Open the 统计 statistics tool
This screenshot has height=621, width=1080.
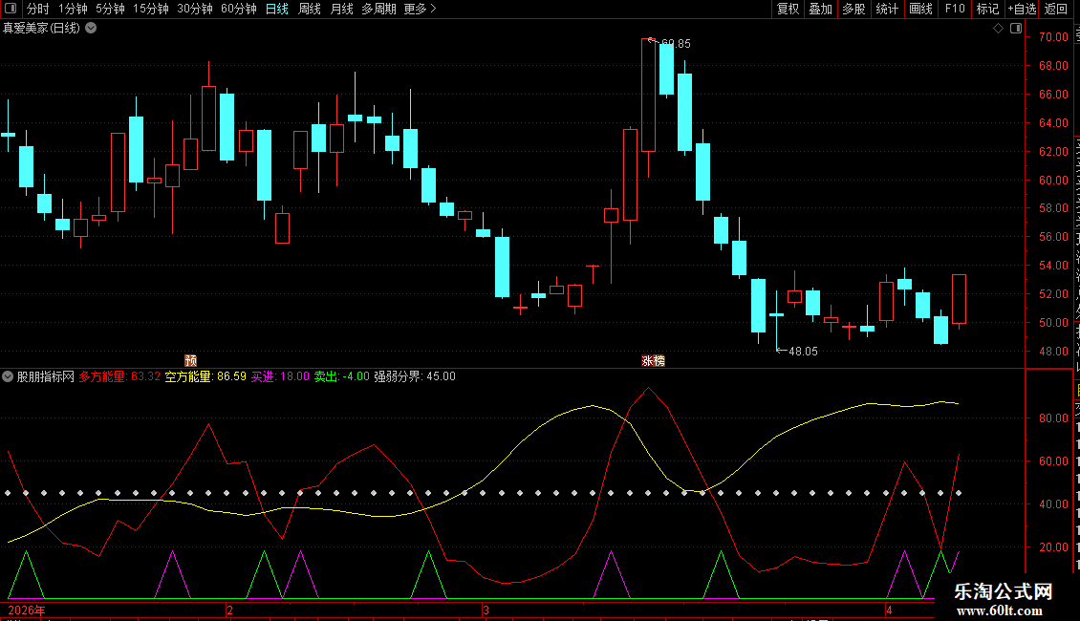[886, 9]
